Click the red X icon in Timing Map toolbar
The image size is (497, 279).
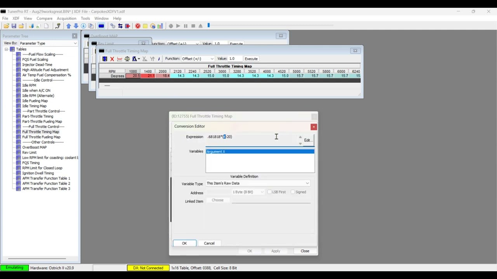tap(112, 59)
